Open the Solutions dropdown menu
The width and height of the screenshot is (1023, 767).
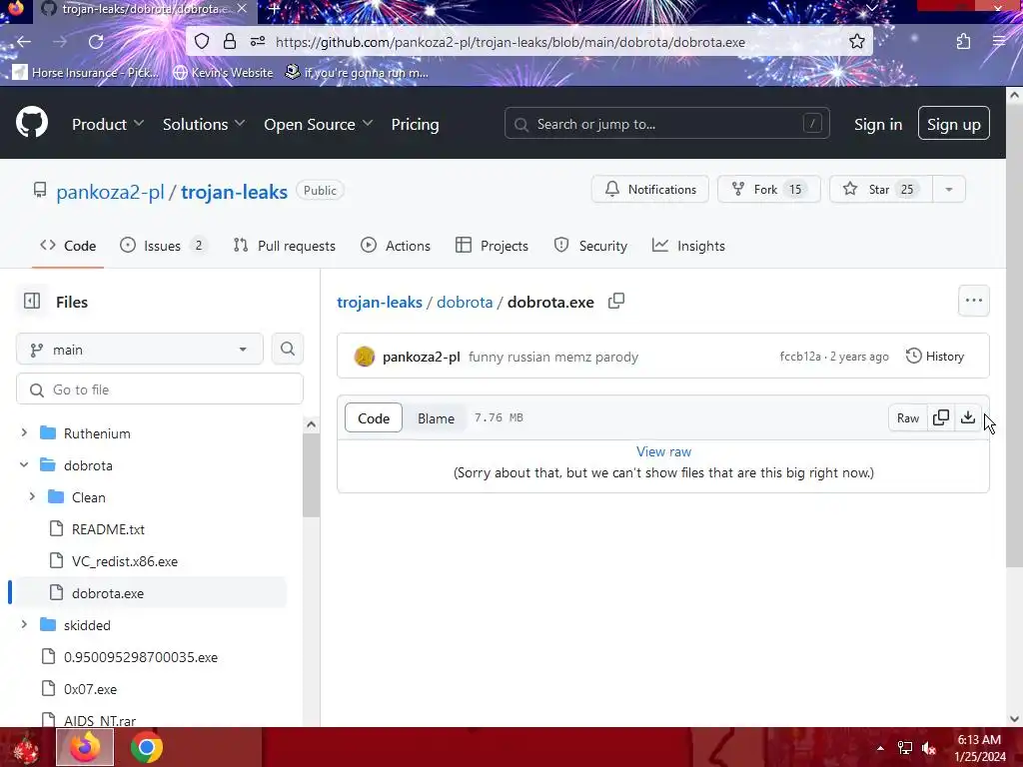[x=204, y=124]
